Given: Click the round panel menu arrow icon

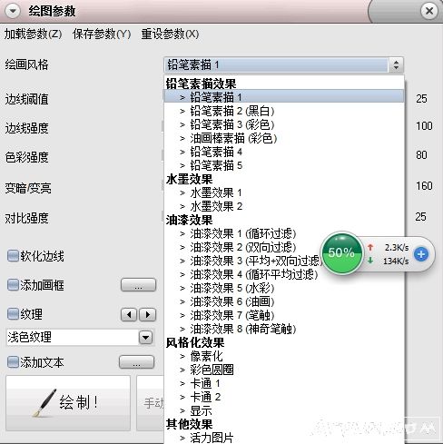Looking at the screenshot, I should [x=13, y=11].
